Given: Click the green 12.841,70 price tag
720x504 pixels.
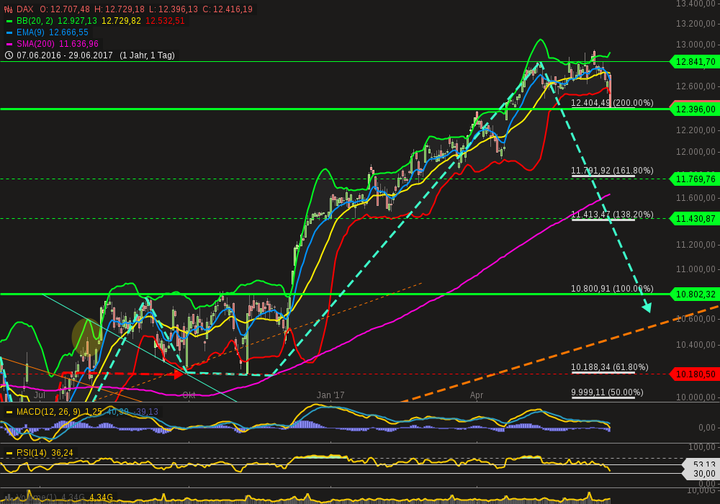Looking at the screenshot, I should pyautogui.click(x=695, y=61).
